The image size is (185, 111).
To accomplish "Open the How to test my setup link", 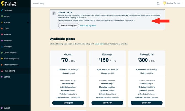I will (x=87, y=25).
